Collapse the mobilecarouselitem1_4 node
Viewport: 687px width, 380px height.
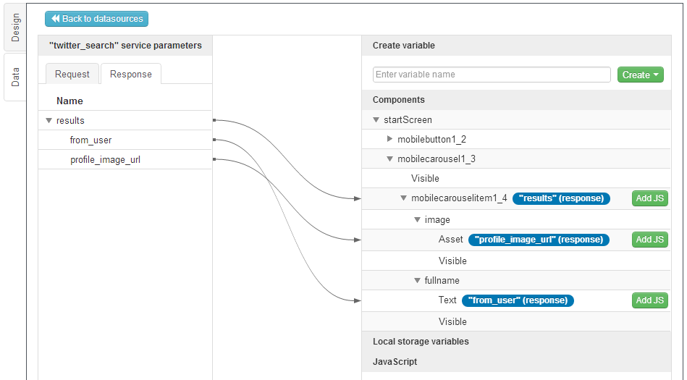(404, 198)
